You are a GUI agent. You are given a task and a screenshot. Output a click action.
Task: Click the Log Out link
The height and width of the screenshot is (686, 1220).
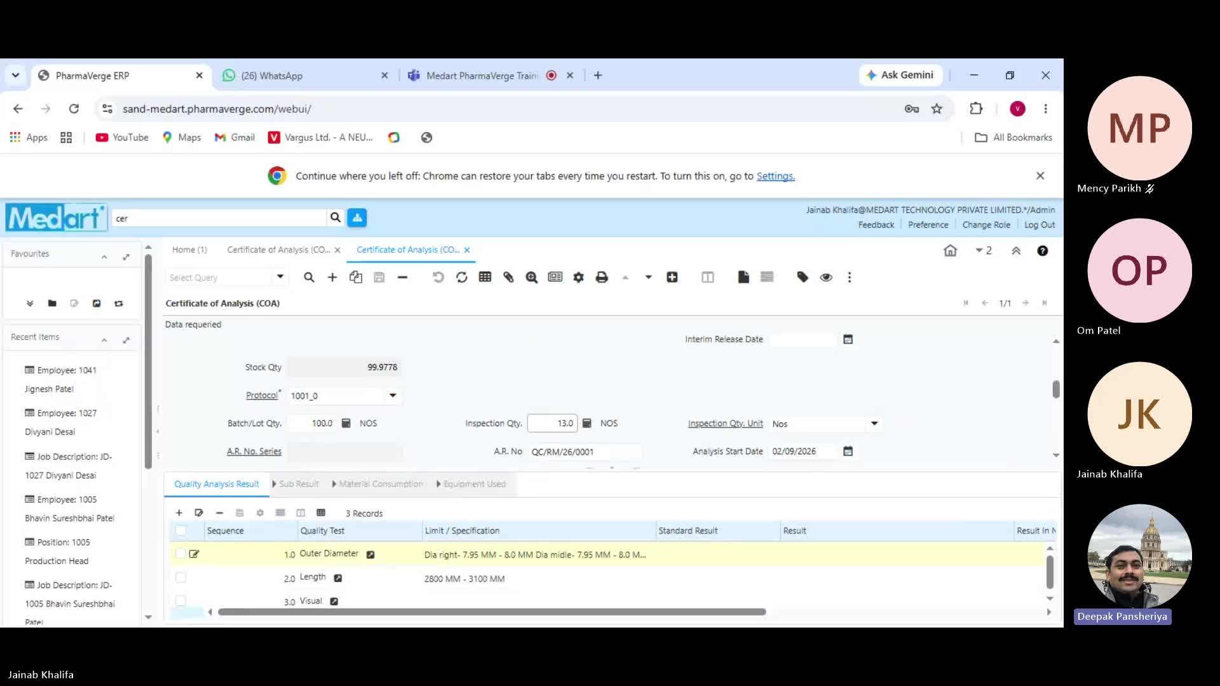tap(1040, 225)
